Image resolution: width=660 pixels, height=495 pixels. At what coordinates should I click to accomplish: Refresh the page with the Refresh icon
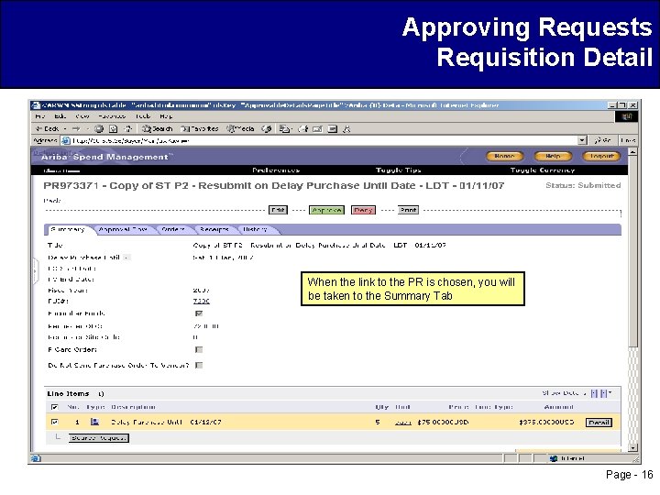tap(114, 129)
